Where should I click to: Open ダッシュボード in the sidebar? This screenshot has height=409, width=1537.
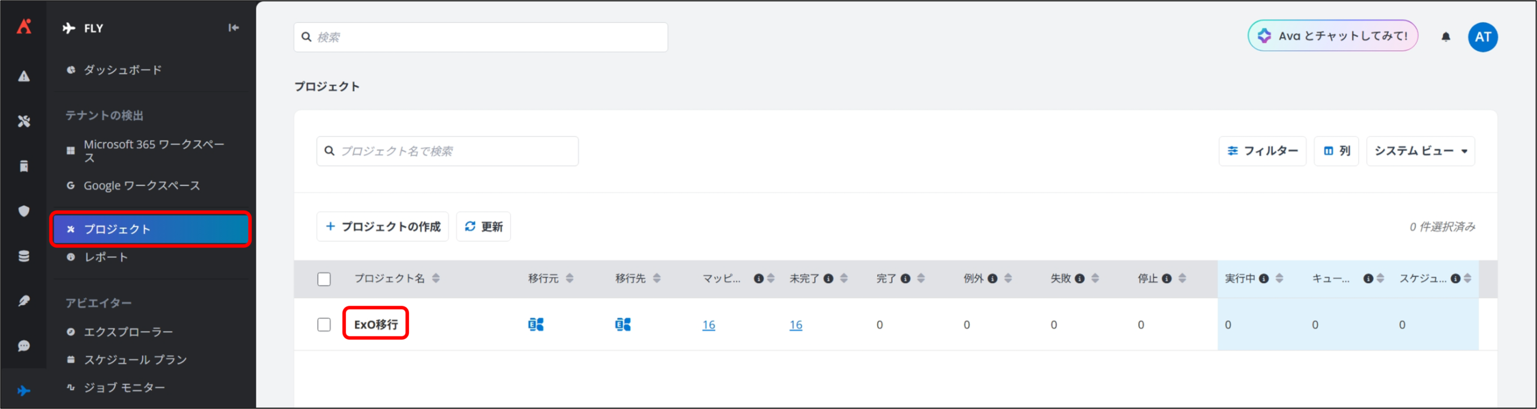pos(122,70)
